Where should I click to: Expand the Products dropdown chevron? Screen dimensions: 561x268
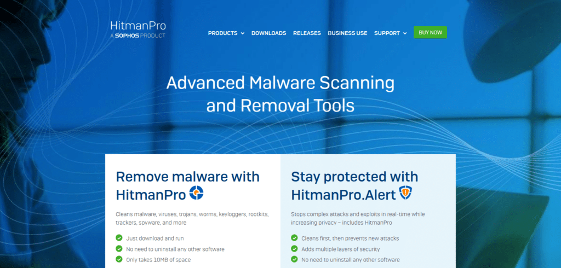click(x=243, y=33)
